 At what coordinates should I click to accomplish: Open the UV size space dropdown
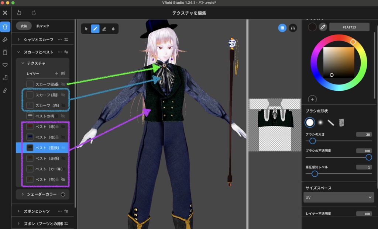coord(339,197)
